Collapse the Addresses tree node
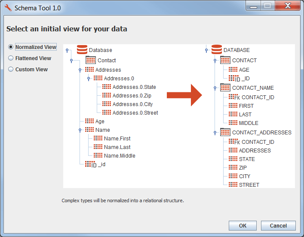 click(x=80, y=70)
